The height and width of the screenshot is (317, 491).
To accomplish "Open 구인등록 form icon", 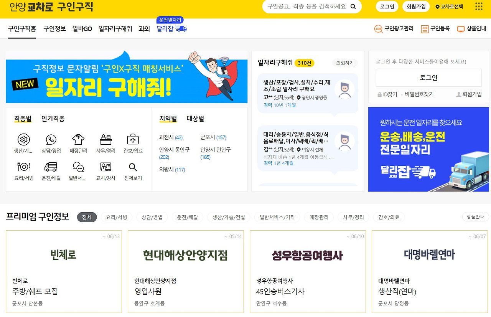I will 425,29.
